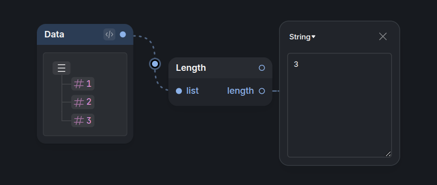437x185 pixels.
Task: Select the midpoint handle on dotted wire
Action: pos(155,64)
